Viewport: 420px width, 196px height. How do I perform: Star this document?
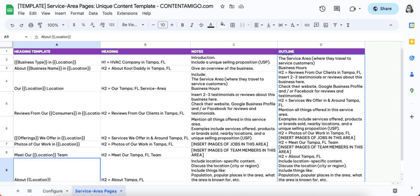point(222,7)
